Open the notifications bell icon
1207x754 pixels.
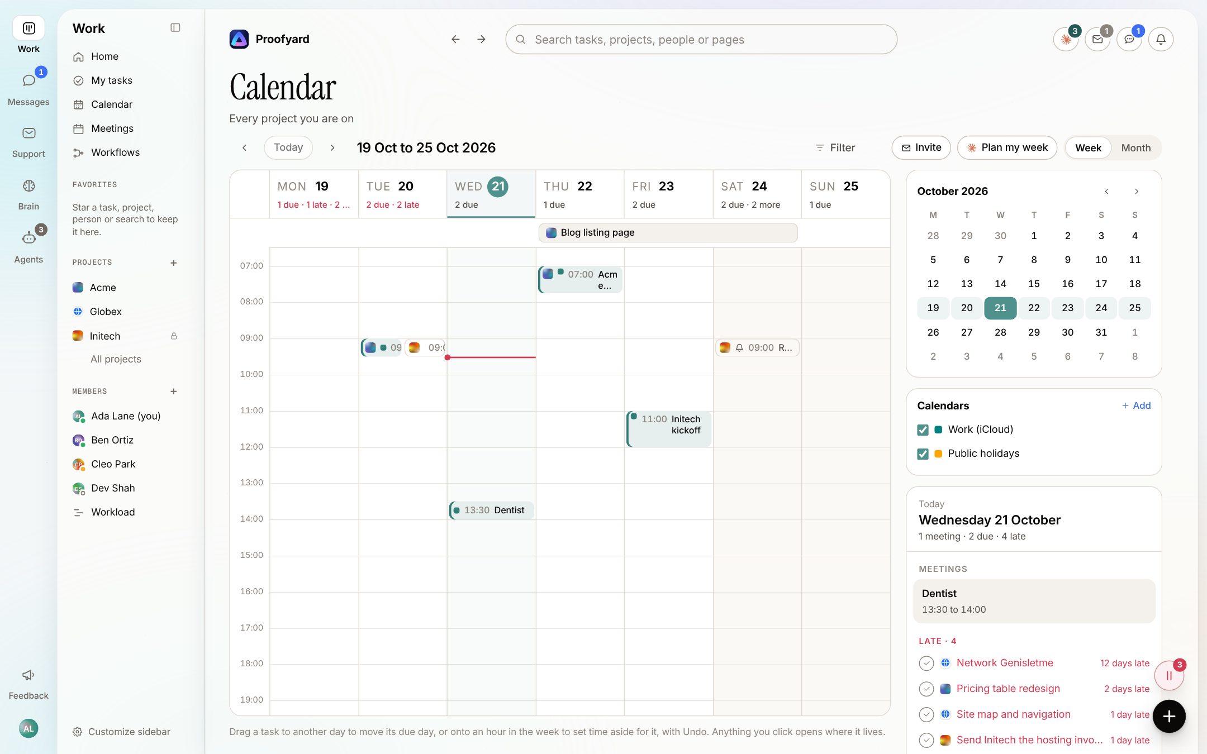1161,39
